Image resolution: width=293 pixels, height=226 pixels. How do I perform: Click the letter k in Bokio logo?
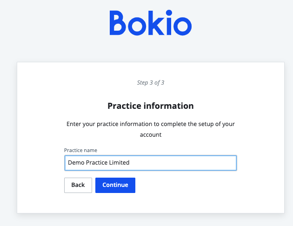[156, 22]
